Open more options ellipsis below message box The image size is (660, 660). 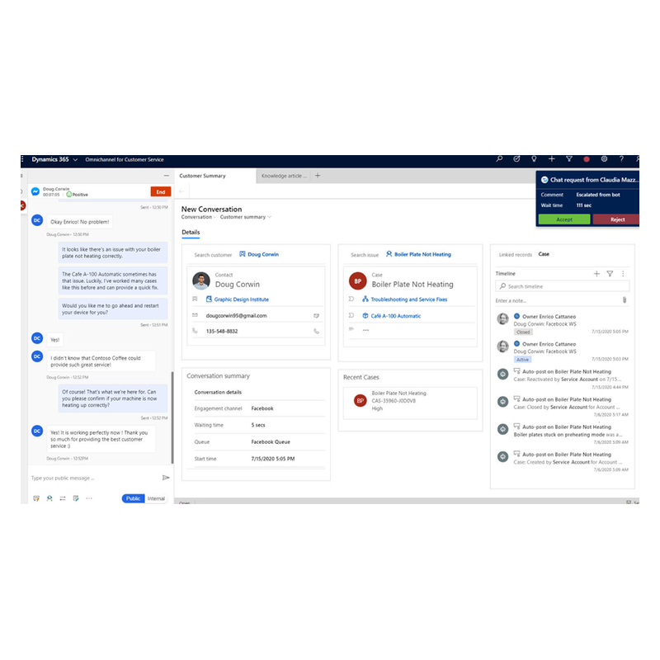[89, 498]
